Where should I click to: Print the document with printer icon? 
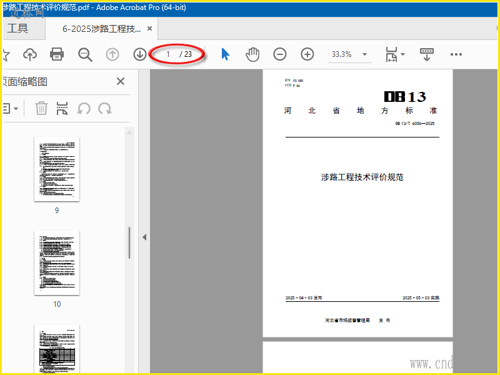click(57, 54)
